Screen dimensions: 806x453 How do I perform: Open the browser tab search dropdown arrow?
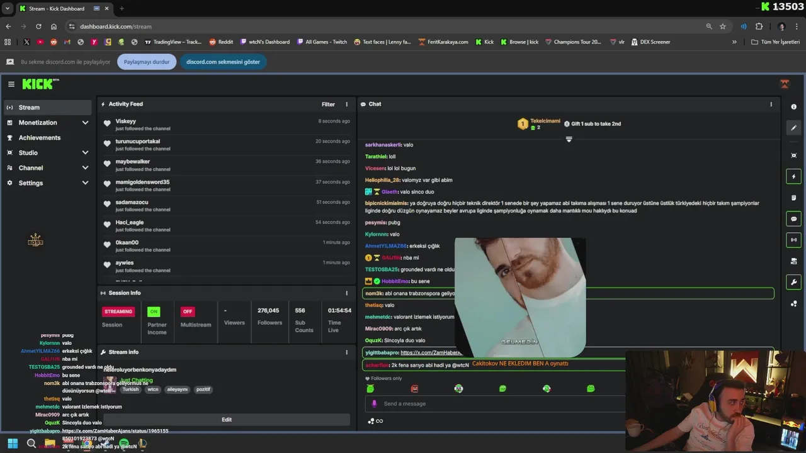(8, 9)
